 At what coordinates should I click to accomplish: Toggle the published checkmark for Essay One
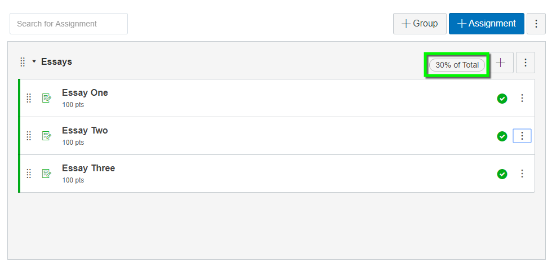[x=502, y=99]
